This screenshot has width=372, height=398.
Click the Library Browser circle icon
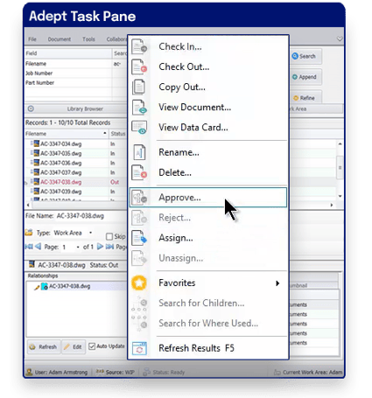pyautogui.click(x=31, y=108)
